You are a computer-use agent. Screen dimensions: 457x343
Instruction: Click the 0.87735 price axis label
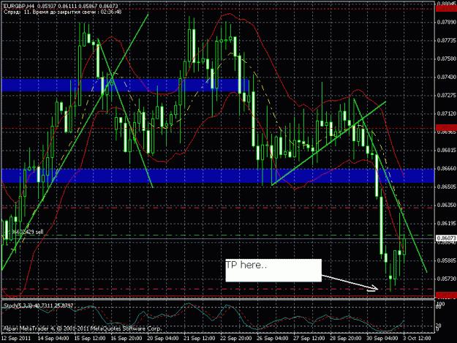click(446, 40)
